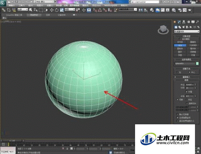This screenshot has width=201, height=154.
Task: Select the Center creation method radio button
Action: coord(189,72)
